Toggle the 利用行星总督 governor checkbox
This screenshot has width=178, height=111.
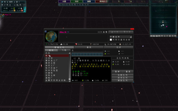coord(111,40)
